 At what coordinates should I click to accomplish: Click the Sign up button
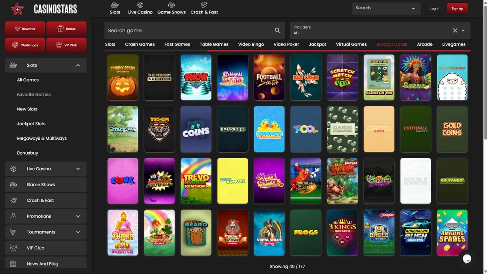[457, 9]
